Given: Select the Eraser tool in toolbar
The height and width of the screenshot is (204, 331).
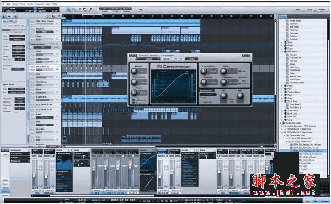Looking at the screenshot, I should [x=85, y=9].
